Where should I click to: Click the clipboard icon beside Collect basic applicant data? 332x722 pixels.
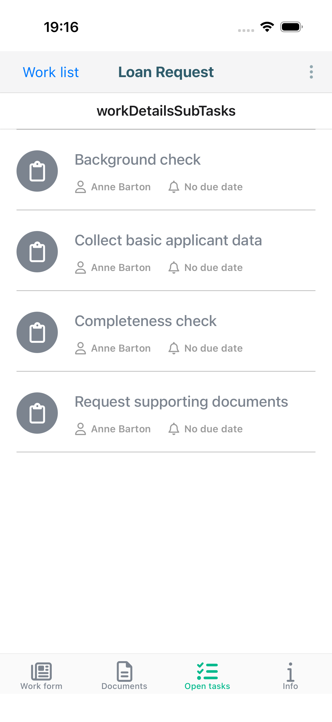pos(37,252)
